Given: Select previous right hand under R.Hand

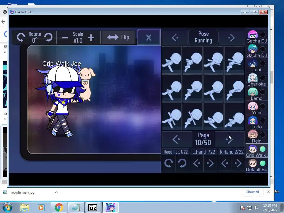Looking at the screenshot, I should tap(225, 163).
